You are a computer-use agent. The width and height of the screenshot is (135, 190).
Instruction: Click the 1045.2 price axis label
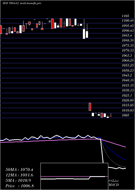[127, 75]
